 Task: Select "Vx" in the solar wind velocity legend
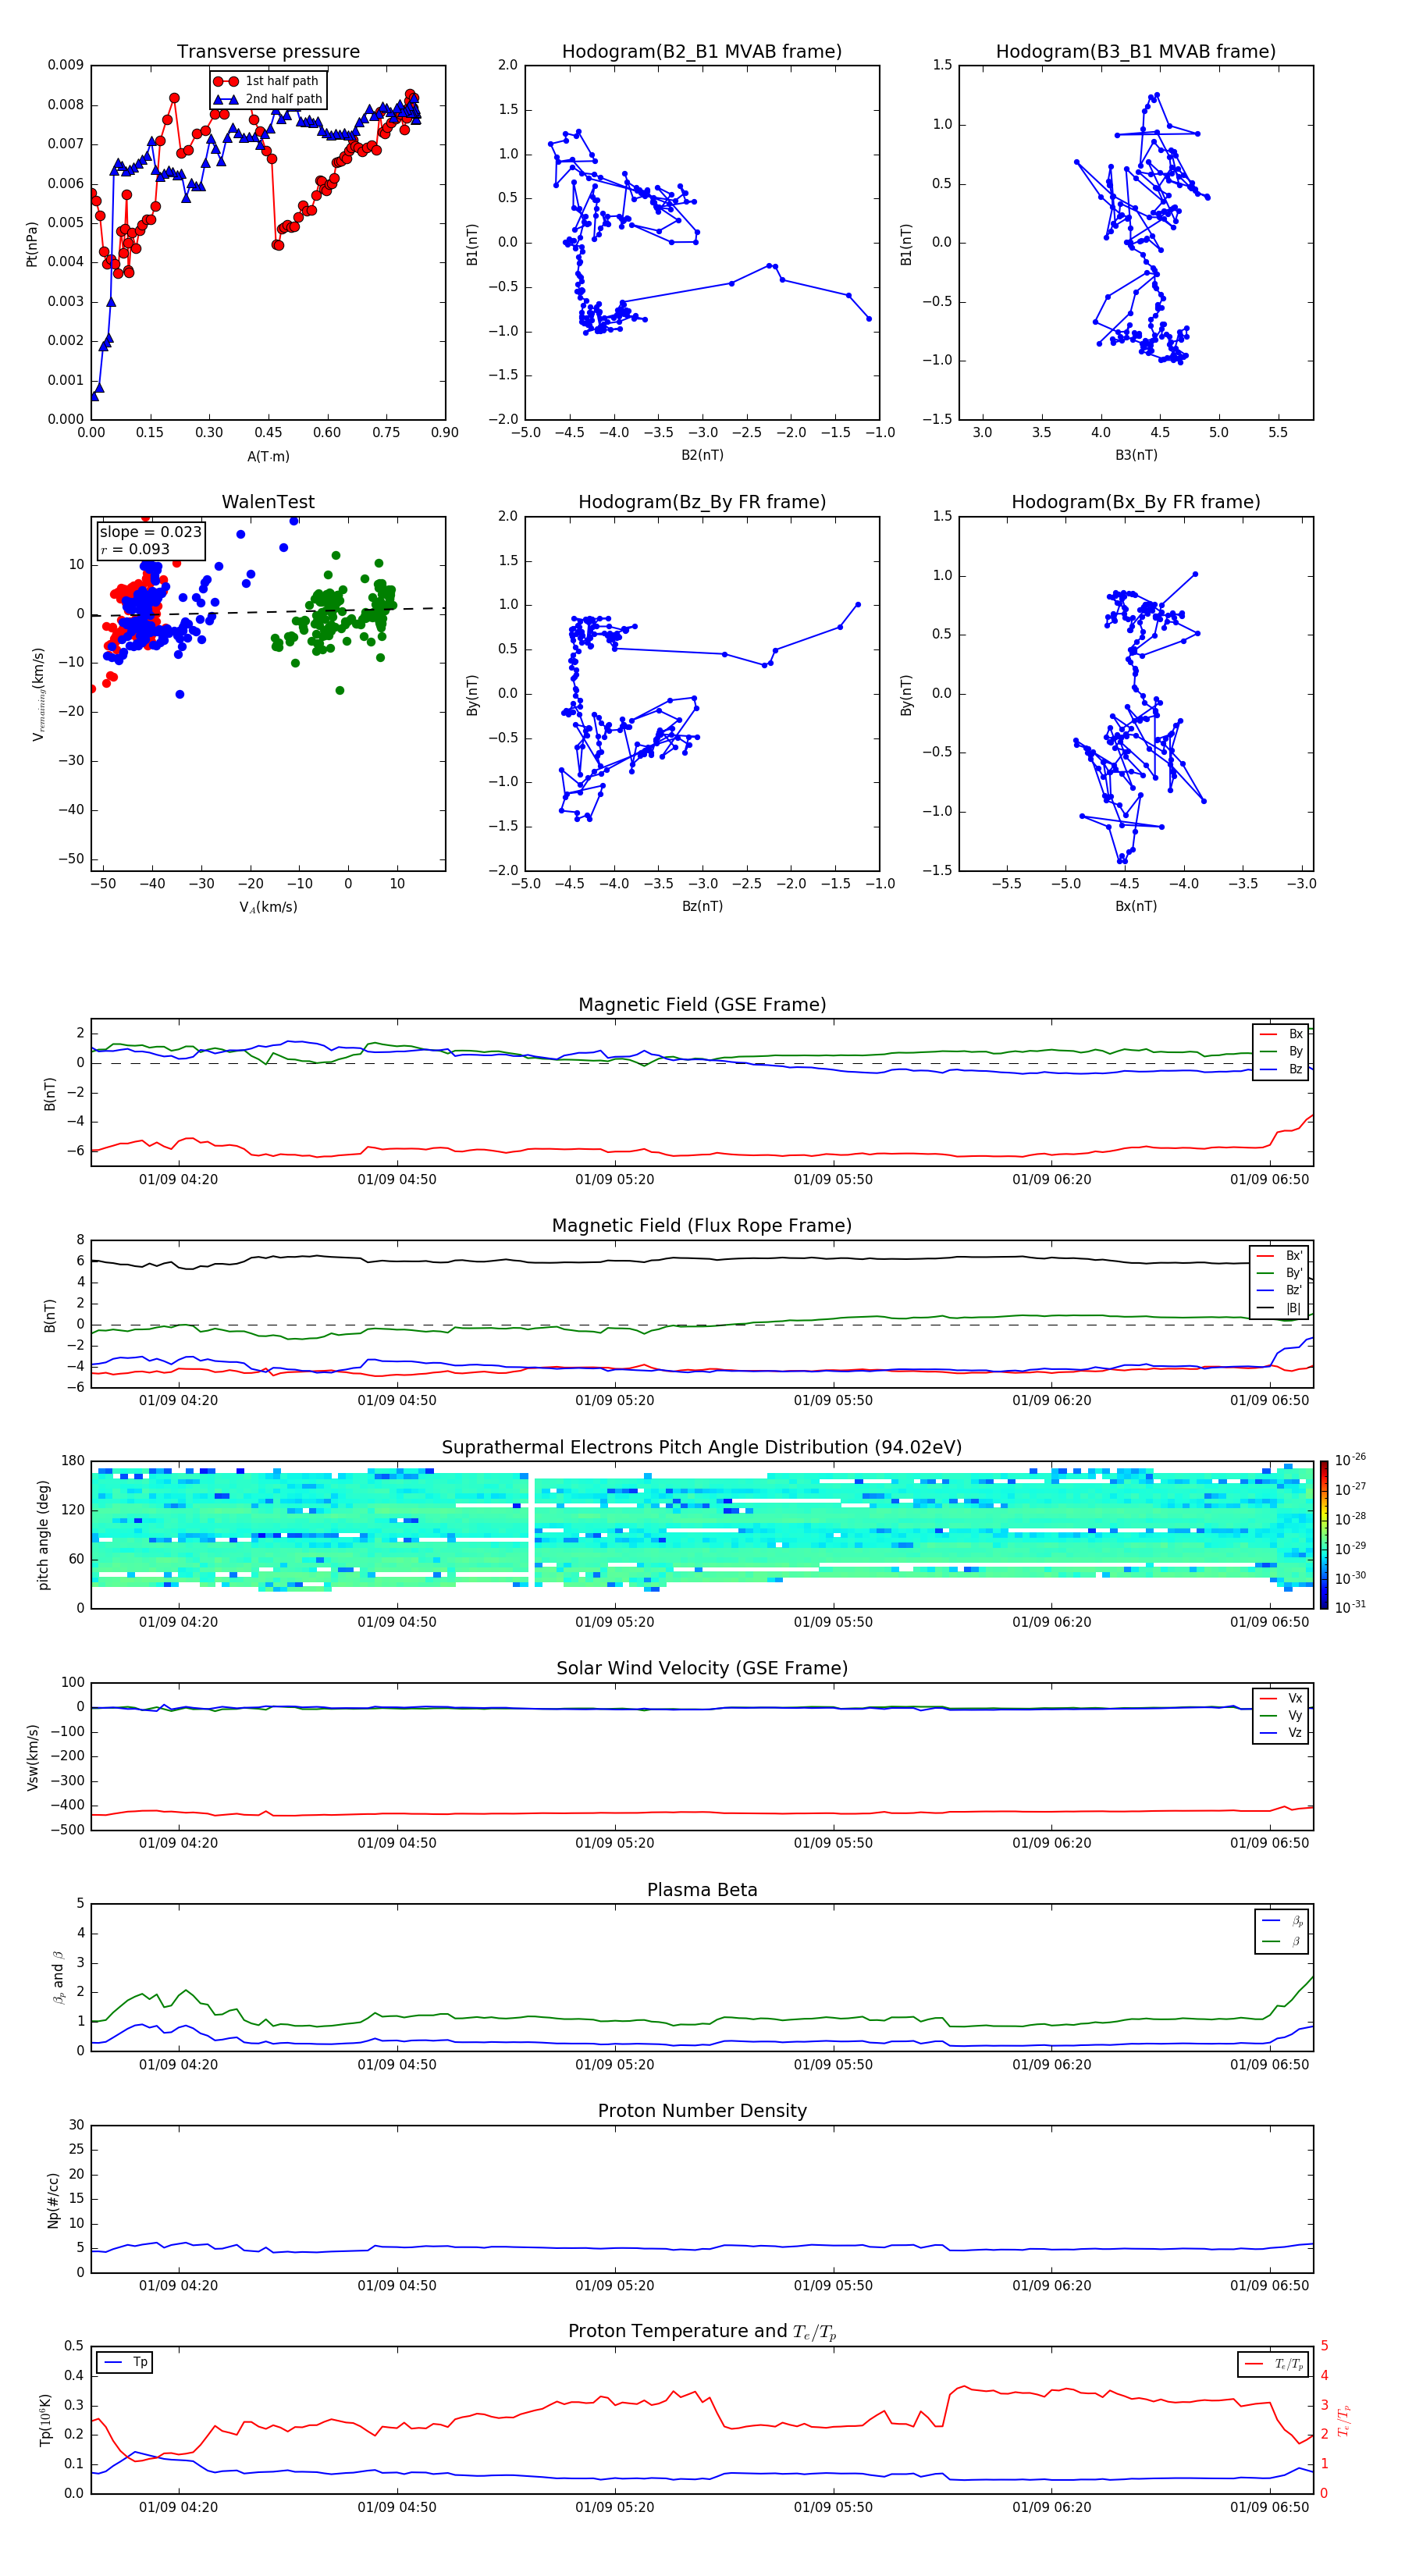pos(1281,1698)
